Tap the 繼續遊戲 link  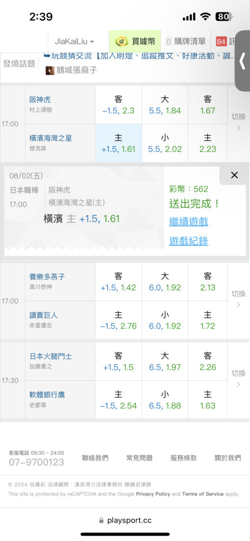tap(188, 221)
